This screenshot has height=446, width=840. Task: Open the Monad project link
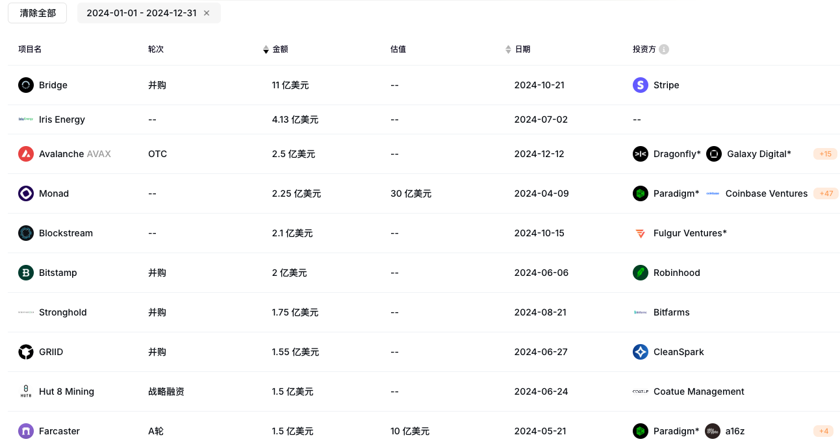pyautogui.click(x=54, y=193)
